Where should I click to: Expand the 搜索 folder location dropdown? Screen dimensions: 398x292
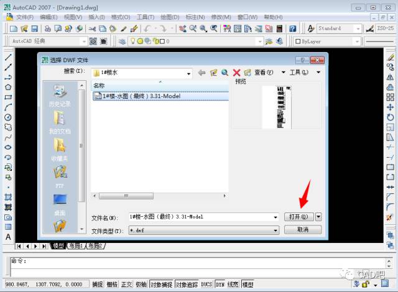(188, 73)
